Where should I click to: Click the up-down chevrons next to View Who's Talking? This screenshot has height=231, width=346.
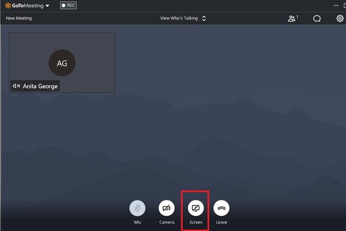click(x=204, y=19)
